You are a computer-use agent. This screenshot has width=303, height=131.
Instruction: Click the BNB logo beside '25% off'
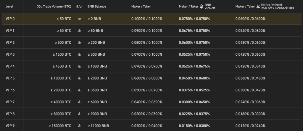(x=202, y=6)
